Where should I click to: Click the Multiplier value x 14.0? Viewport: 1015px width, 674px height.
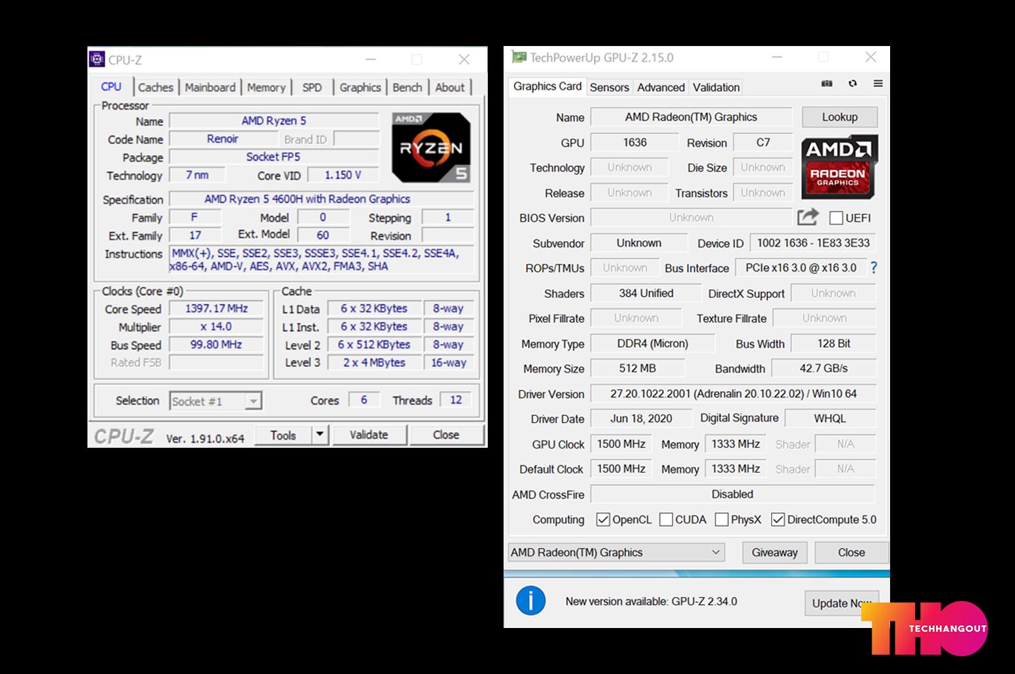click(216, 326)
